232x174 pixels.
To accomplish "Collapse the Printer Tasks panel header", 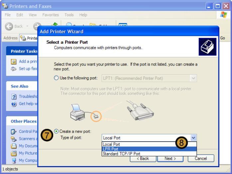I will pyautogui.click(x=22, y=51).
